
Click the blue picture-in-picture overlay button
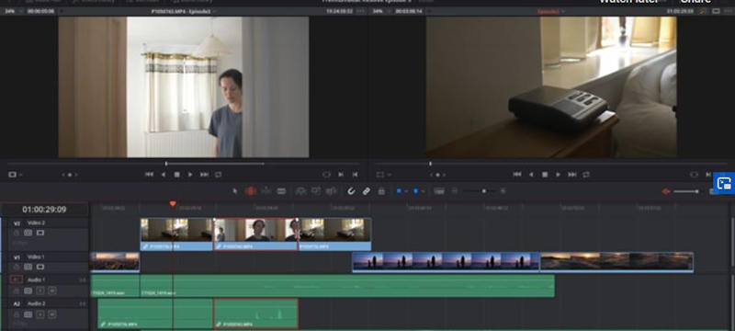click(x=724, y=183)
